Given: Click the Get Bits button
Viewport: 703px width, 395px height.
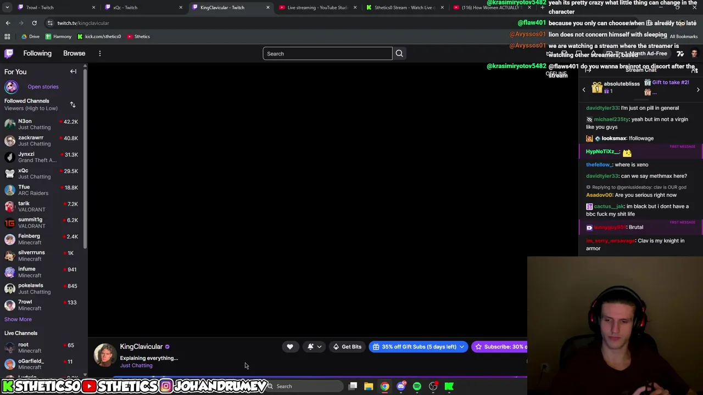Looking at the screenshot, I should [347, 347].
